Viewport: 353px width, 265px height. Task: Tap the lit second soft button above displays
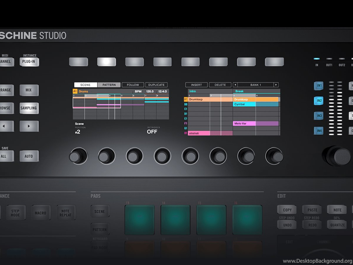[x=106, y=62]
